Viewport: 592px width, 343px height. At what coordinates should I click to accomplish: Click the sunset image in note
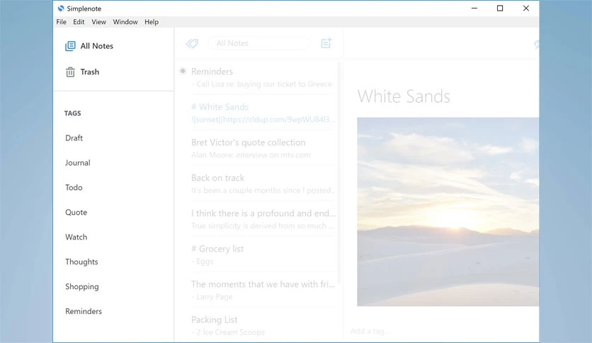coord(448,212)
